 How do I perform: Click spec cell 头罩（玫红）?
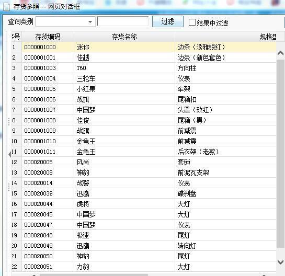coord(225,110)
